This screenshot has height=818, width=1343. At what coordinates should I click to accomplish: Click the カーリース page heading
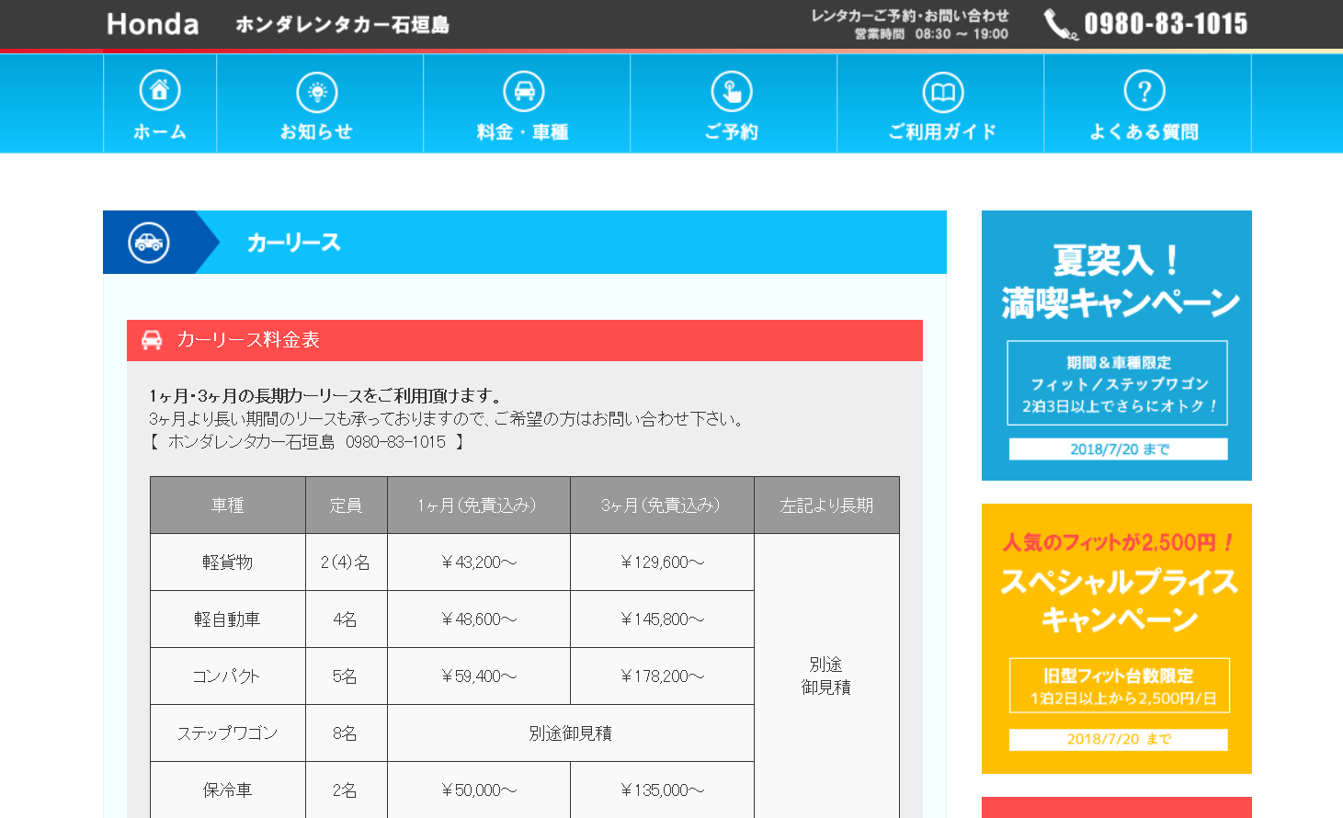[x=294, y=243]
